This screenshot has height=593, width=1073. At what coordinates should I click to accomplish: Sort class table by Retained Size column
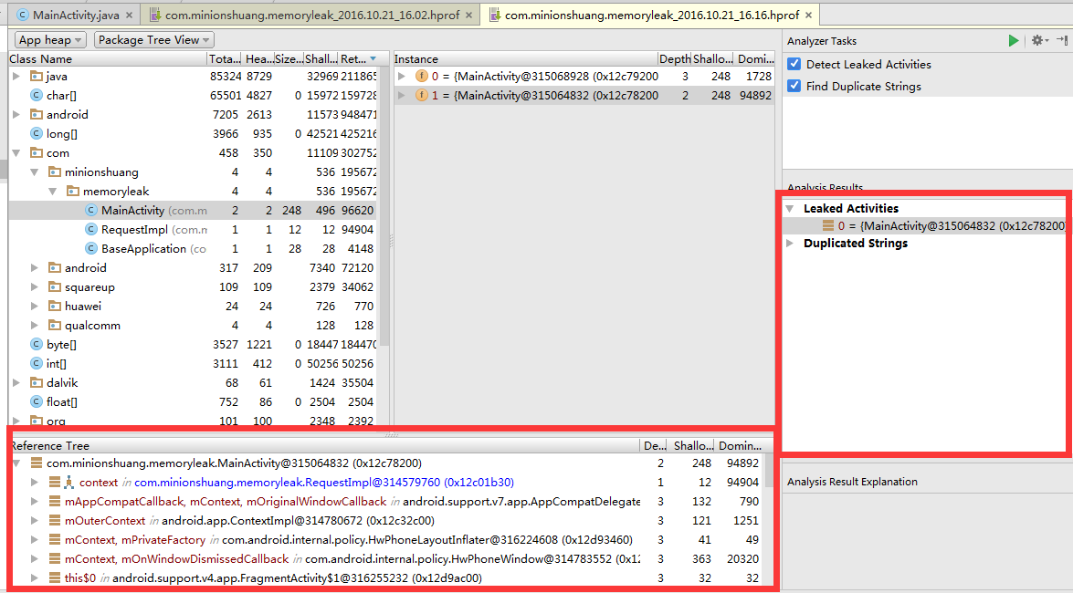(x=358, y=58)
